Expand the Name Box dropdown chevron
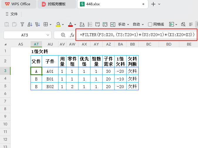198x148 pixels. pos(48,35)
